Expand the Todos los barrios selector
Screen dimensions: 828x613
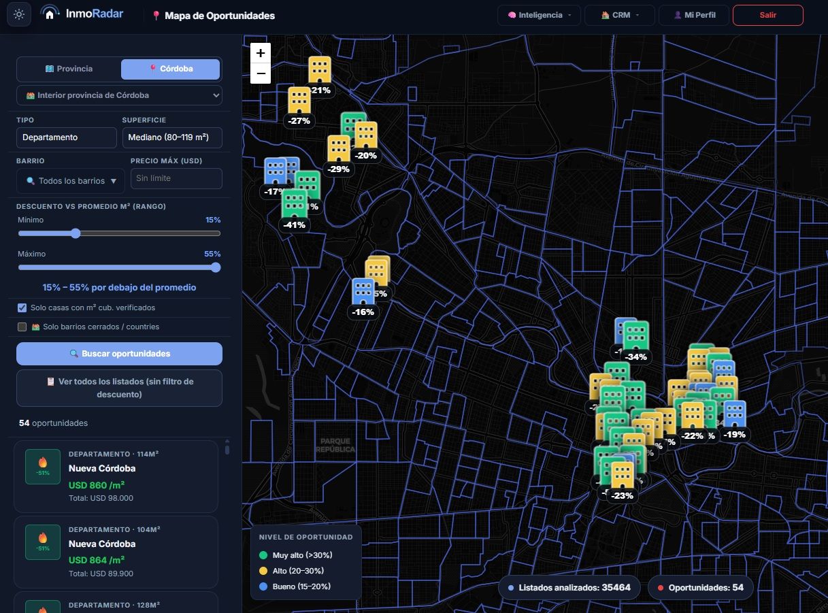click(x=71, y=181)
